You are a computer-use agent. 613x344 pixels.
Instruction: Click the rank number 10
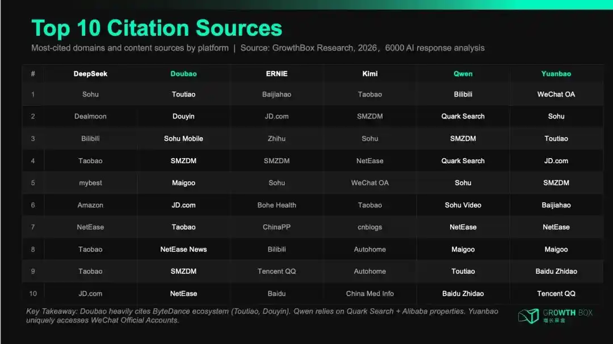pos(33,294)
